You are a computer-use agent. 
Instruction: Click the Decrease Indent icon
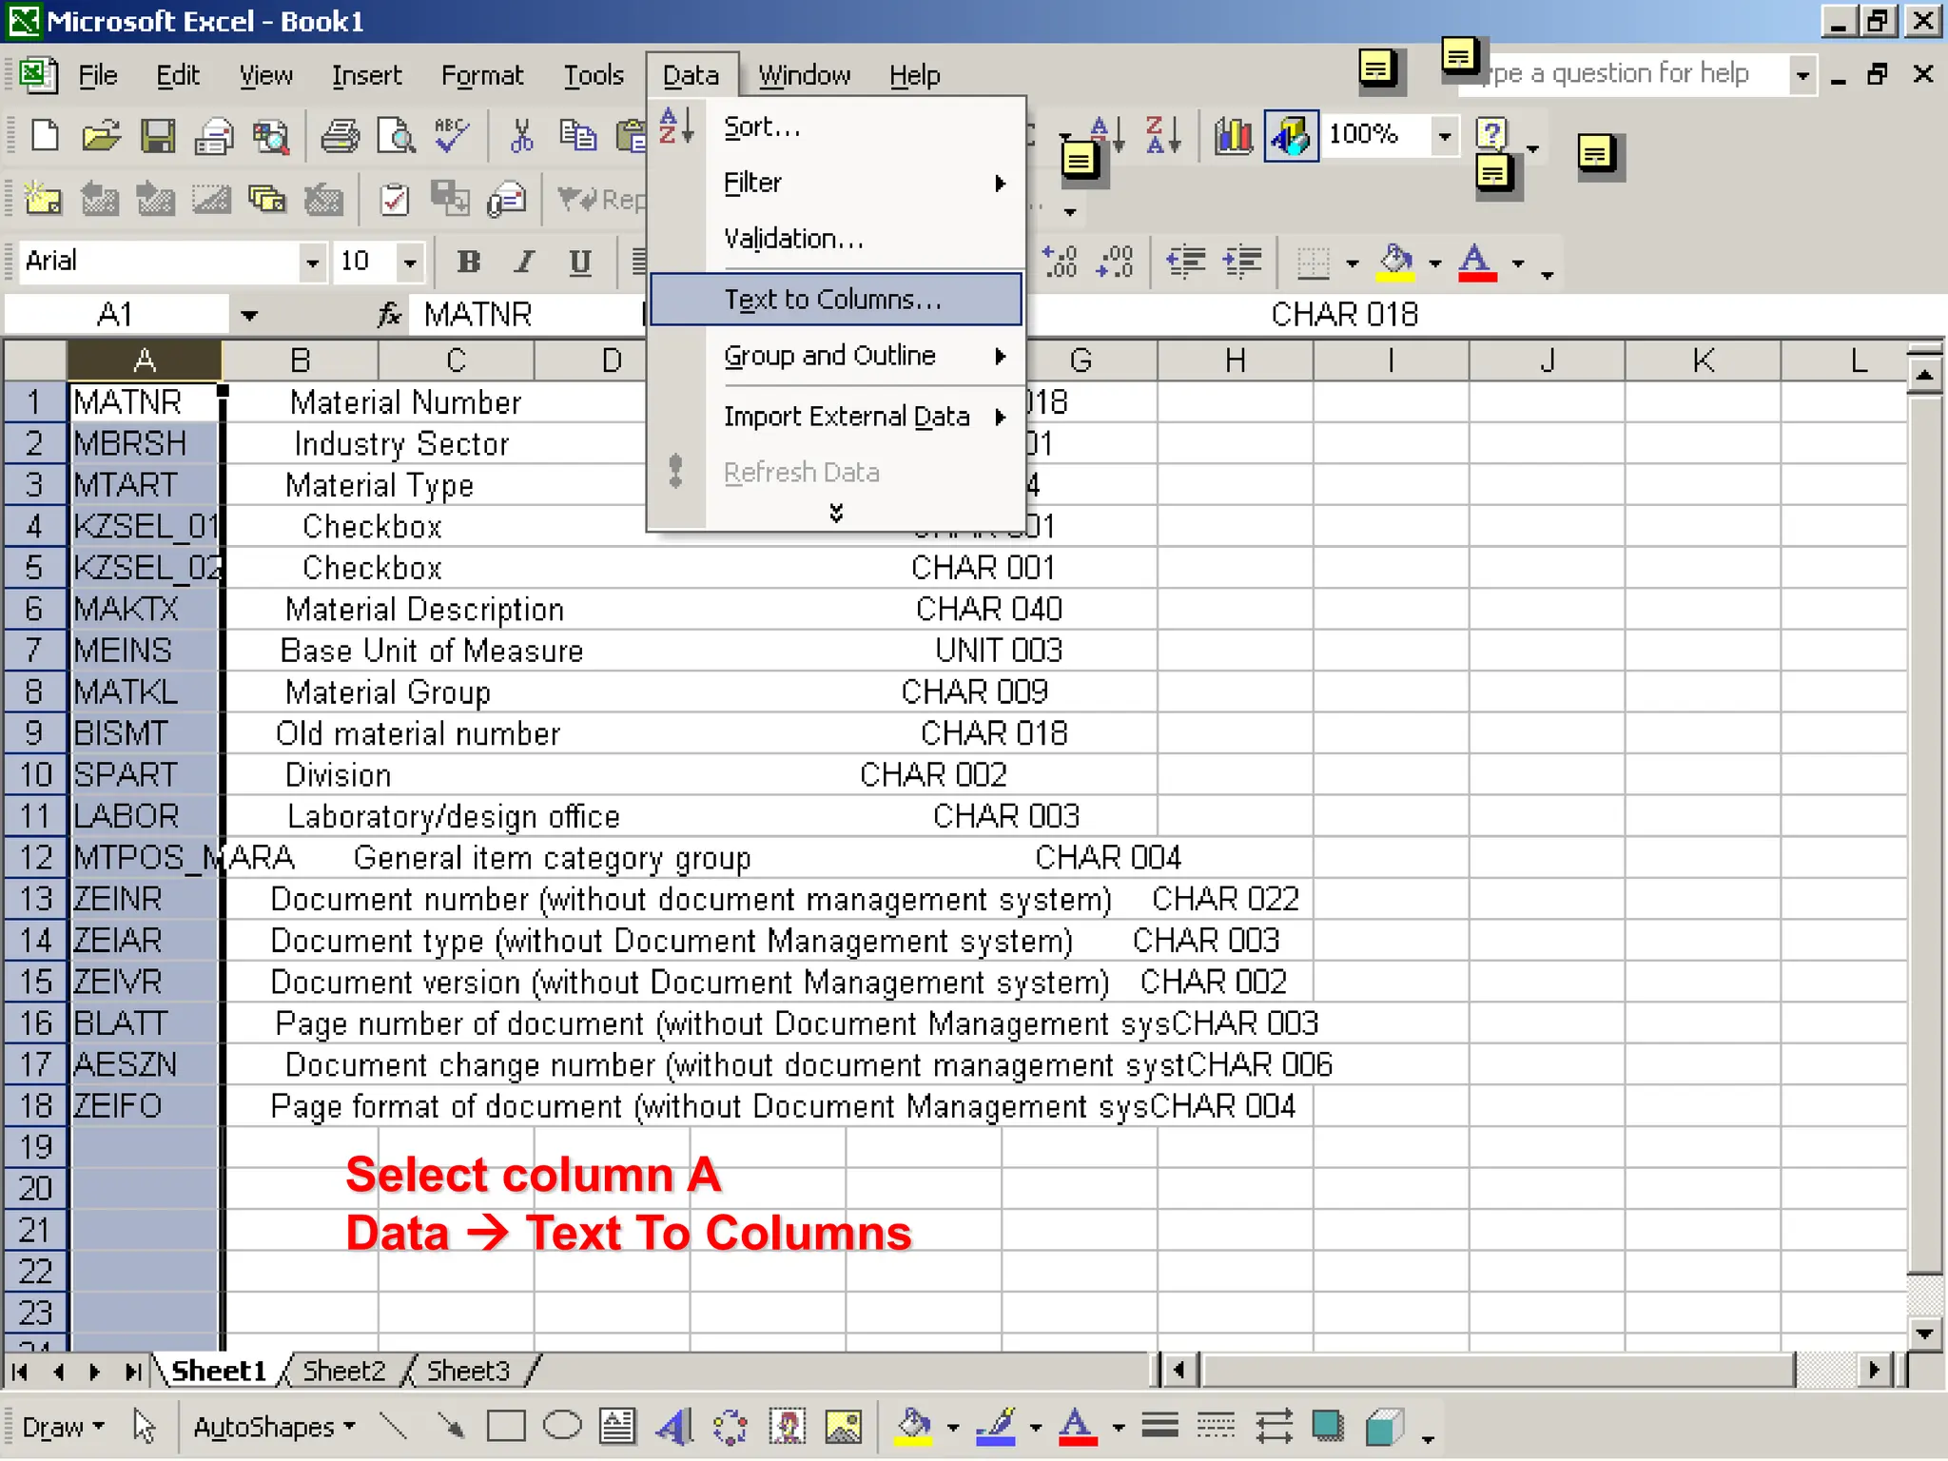[1185, 261]
